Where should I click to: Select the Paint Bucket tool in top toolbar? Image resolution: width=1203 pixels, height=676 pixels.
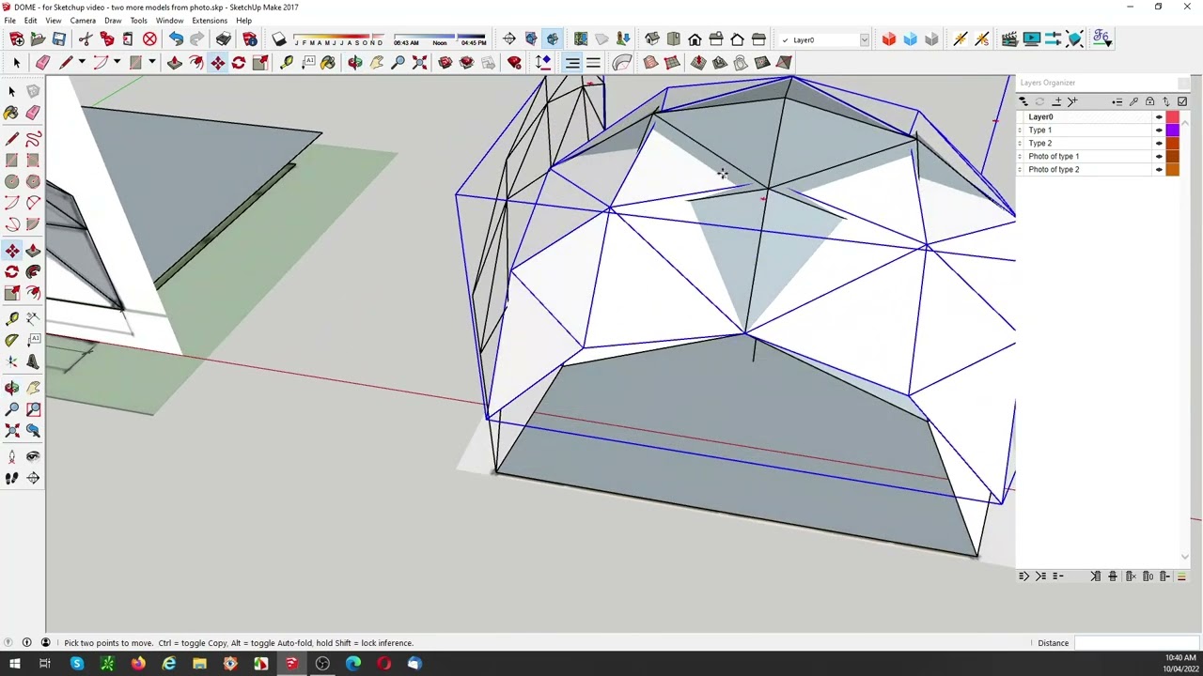(x=328, y=63)
